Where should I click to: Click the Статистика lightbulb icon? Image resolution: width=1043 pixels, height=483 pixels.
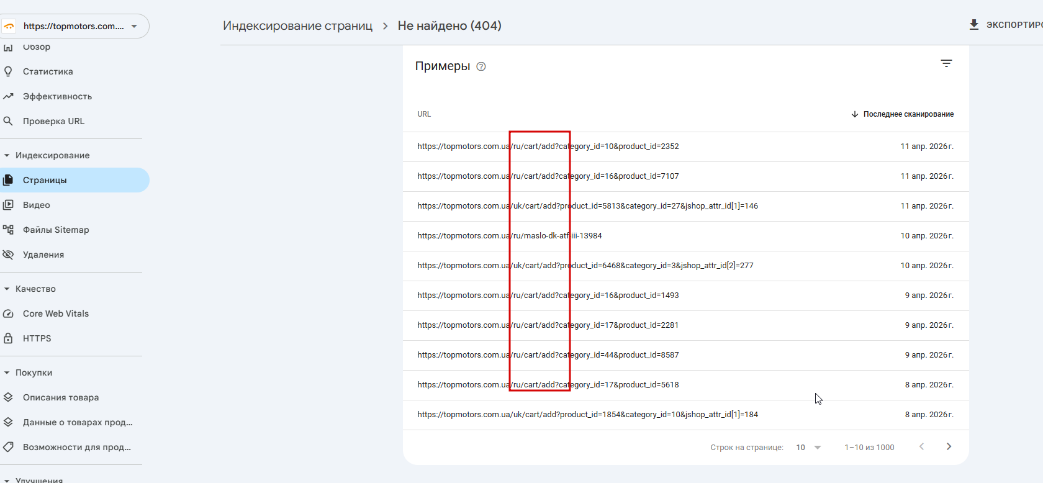point(8,71)
